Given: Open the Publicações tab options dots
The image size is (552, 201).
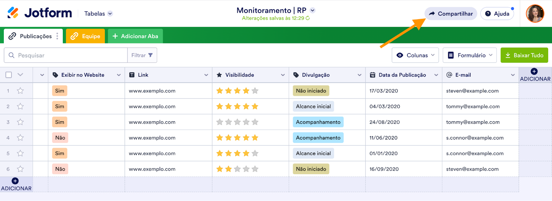Looking at the screenshot, I should (57, 36).
